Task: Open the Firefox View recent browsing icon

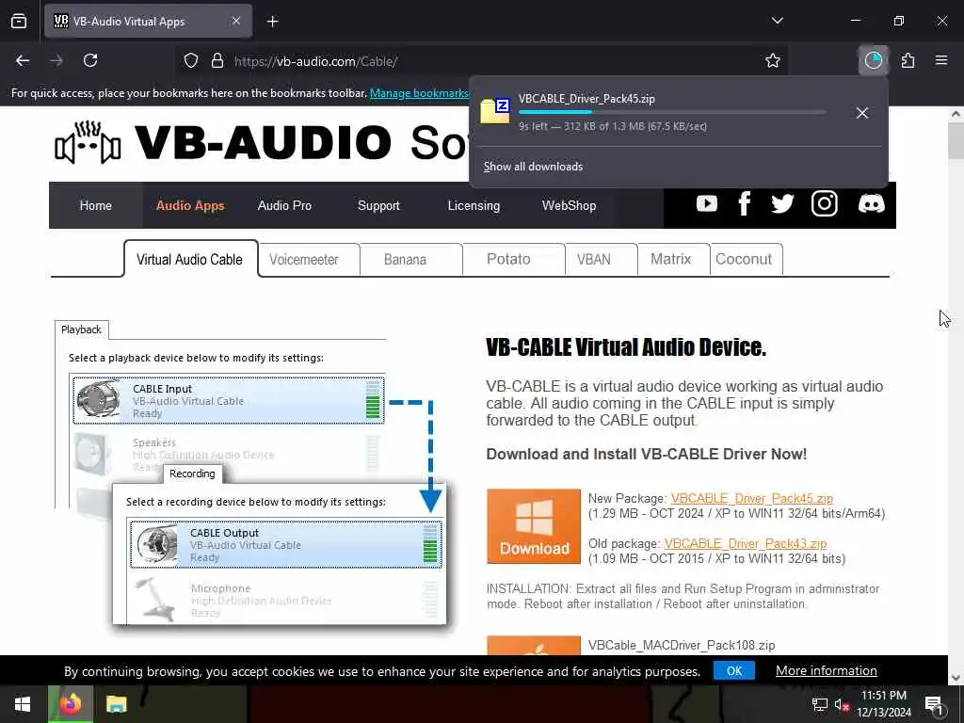Action: pyautogui.click(x=19, y=22)
